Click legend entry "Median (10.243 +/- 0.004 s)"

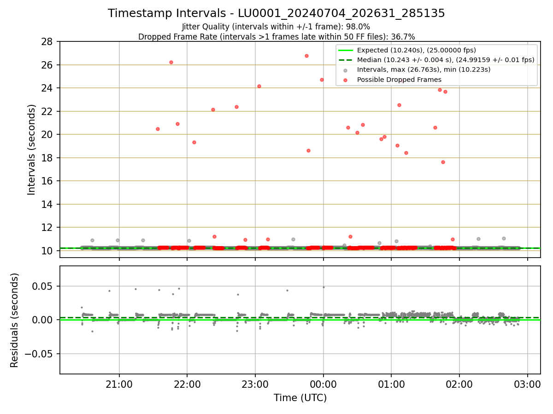click(446, 60)
